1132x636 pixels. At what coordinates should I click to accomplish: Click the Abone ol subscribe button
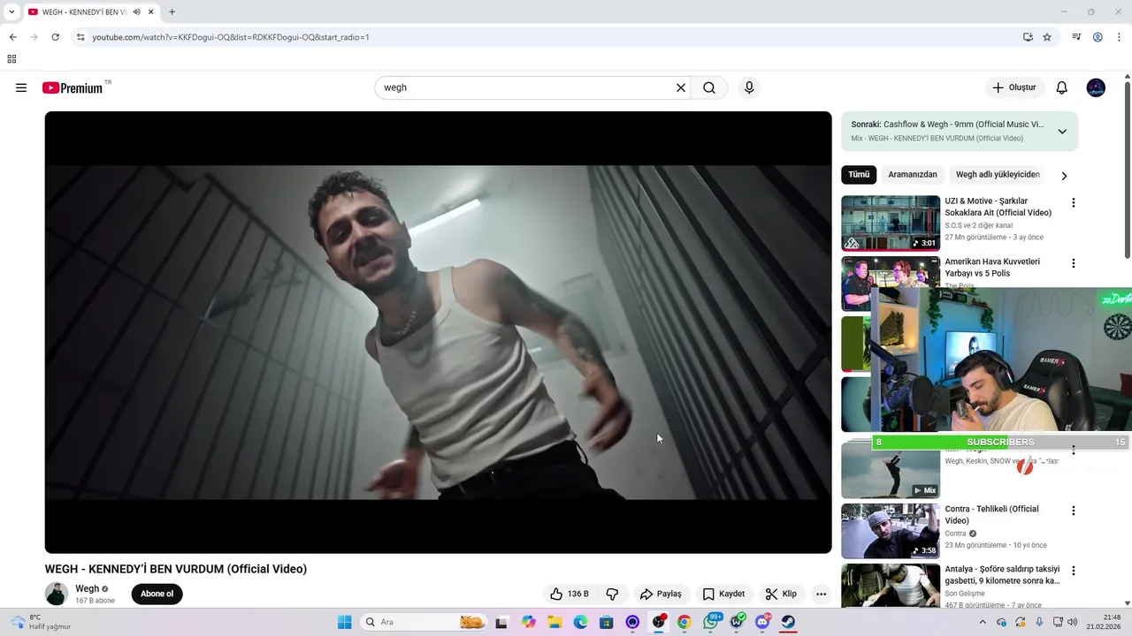[157, 594]
